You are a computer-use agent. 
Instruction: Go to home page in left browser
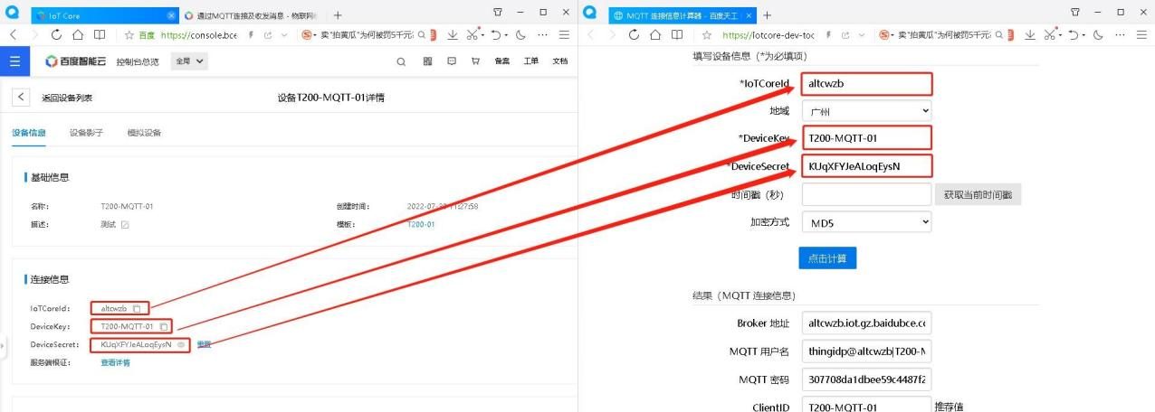pyautogui.click(x=78, y=34)
